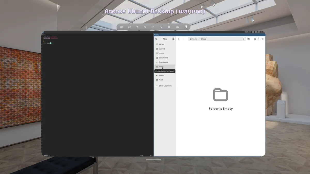Click the back navigation chevron
This screenshot has width=310, height=174.
pyautogui.click(x=179, y=39)
